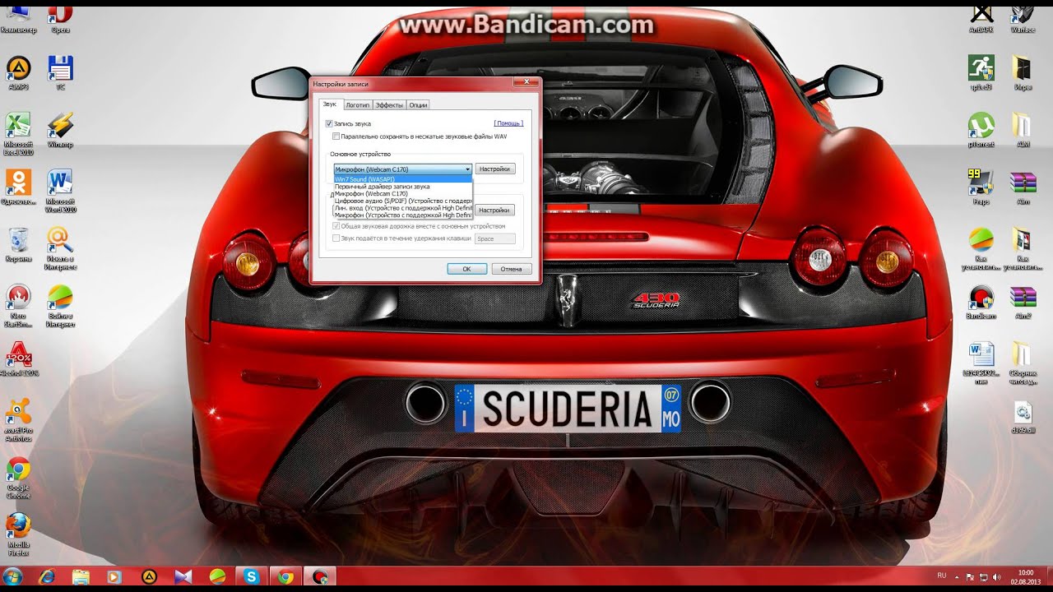This screenshot has width=1053, height=592.
Task: Open the Recycle Bin (Корзина) icon
Action: (18, 245)
